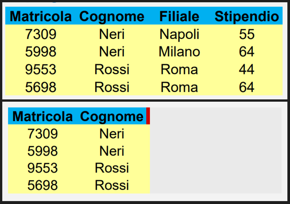
Task: Select 5698 in the bottom table
Action: click(43, 185)
